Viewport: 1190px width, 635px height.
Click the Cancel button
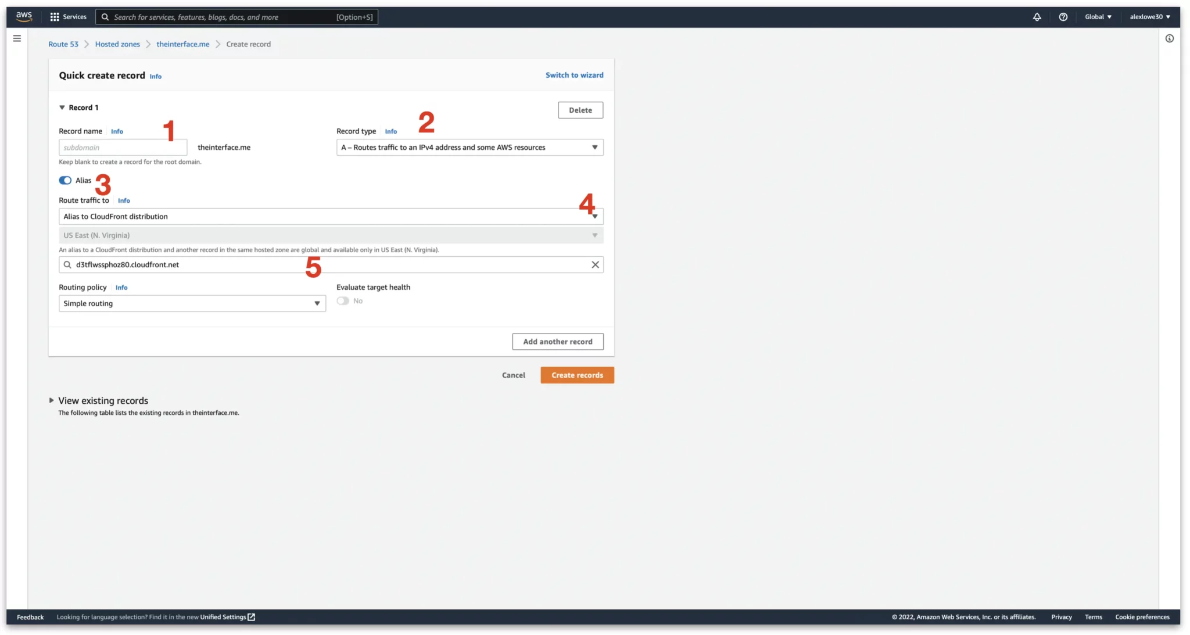pyautogui.click(x=514, y=375)
